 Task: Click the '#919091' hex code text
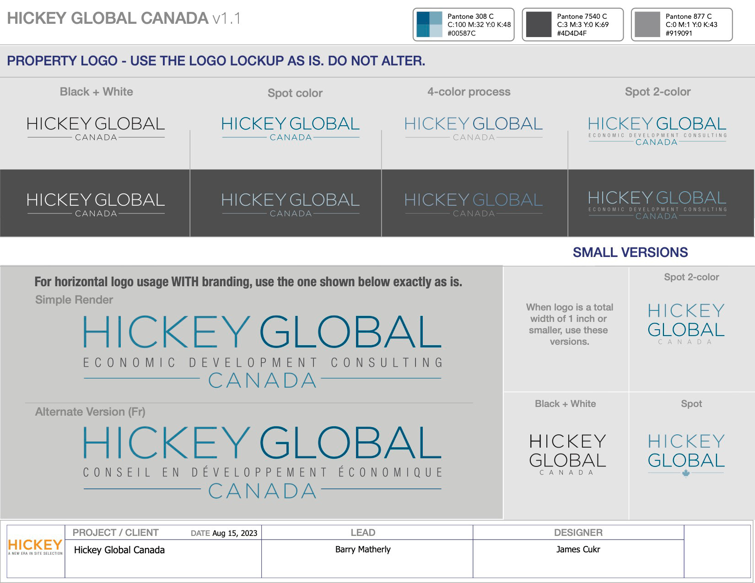(679, 33)
